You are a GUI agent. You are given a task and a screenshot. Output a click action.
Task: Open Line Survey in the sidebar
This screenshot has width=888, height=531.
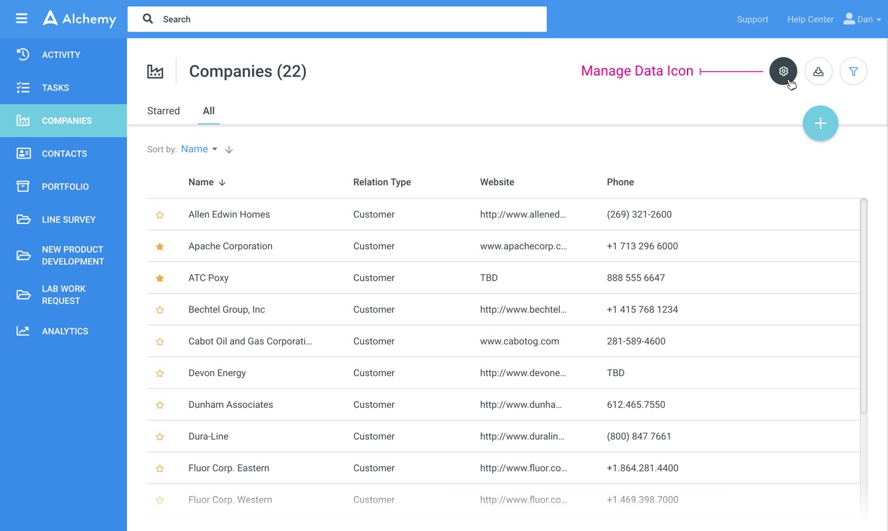pos(63,220)
